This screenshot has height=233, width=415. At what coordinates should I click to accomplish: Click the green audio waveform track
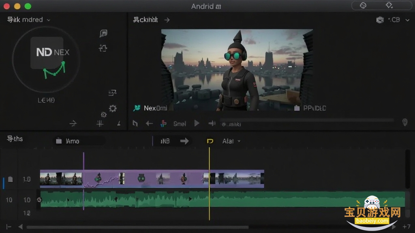222,199
